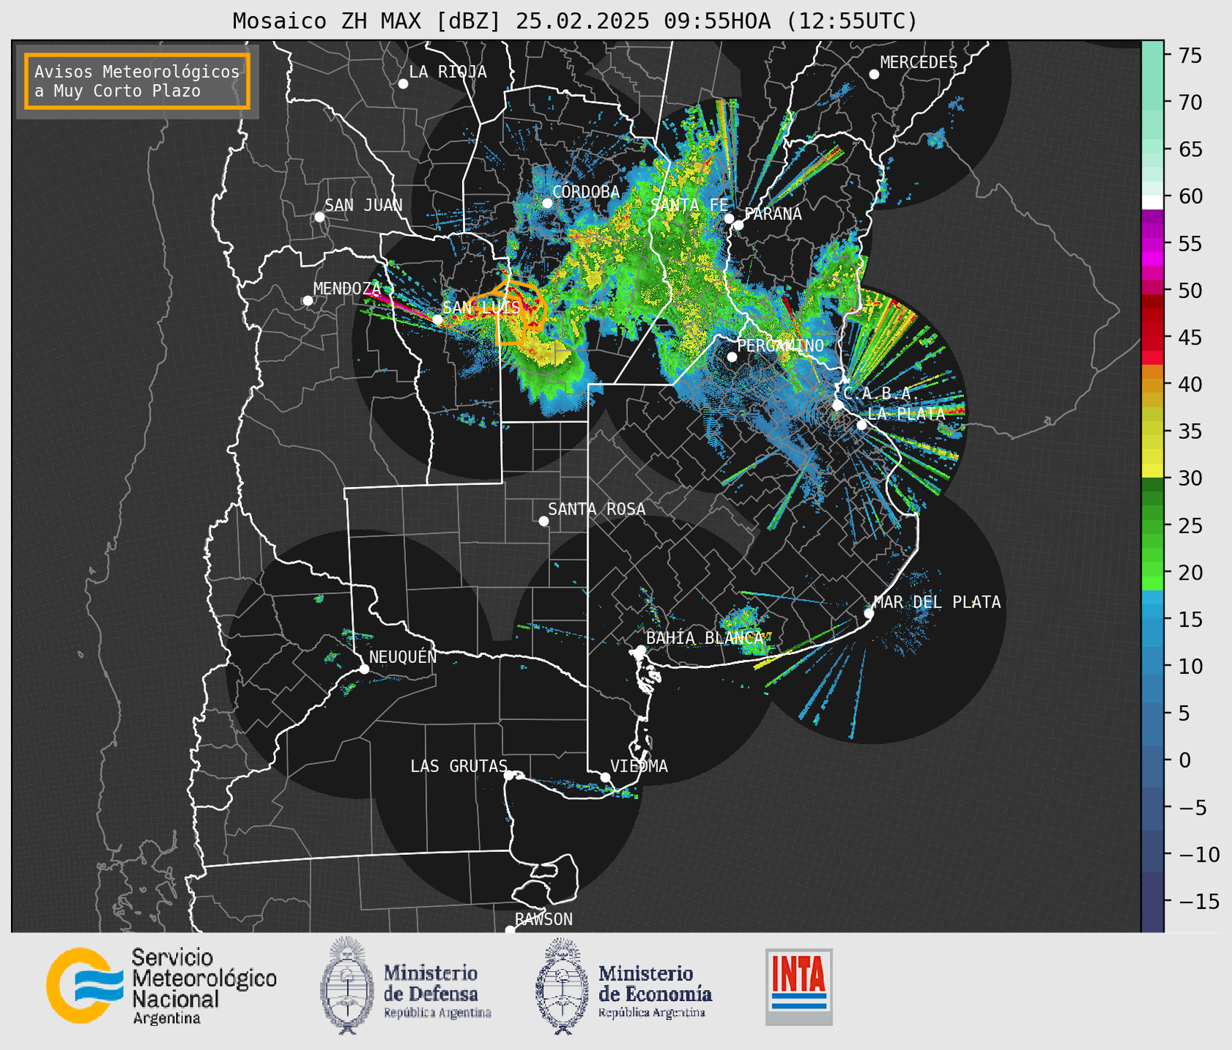The height and width of the screenshot is (1050, 1232).
Task: Click the Viedma city marker dot
Action: 605,777
